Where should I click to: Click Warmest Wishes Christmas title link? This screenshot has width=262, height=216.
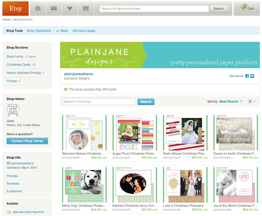click(x=84, y=154)
